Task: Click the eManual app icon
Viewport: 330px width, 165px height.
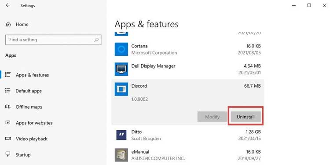Action: (121, 155)
